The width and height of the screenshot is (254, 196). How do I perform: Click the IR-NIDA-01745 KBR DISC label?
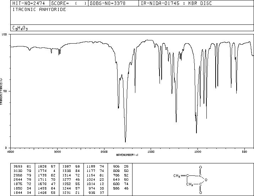click(x=176, y=3)
